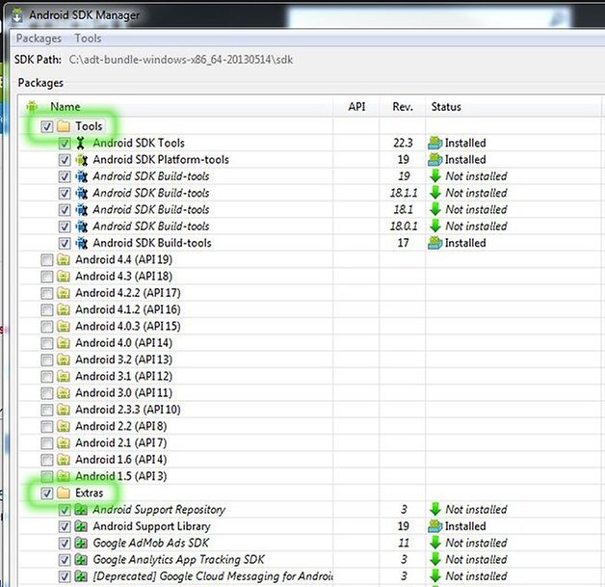Uncheck Build-tools rev 18.0.1 checkbox
This screenshot has width=605, height=587.
[65, 227]
